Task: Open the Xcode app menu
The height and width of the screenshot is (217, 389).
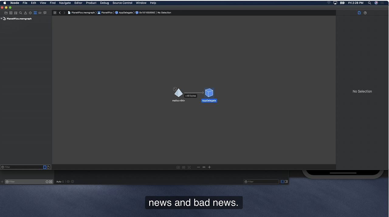Action: tap(15, 3)
